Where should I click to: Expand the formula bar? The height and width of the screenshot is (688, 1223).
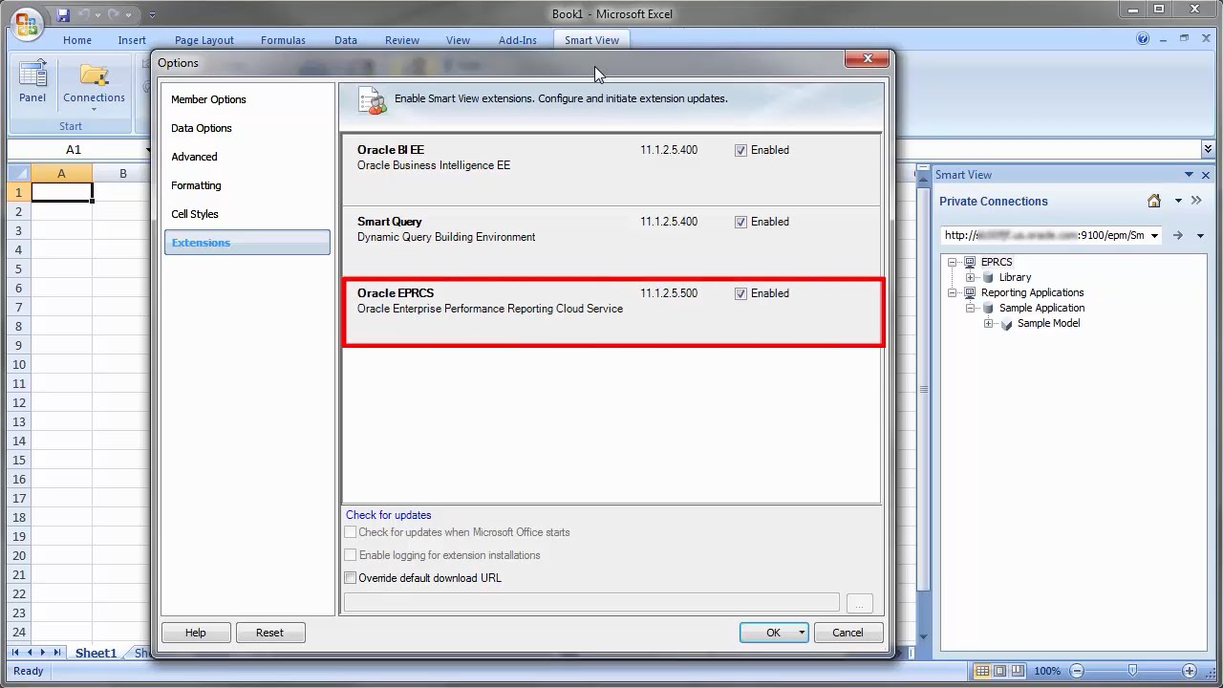tap(1208, 149)
